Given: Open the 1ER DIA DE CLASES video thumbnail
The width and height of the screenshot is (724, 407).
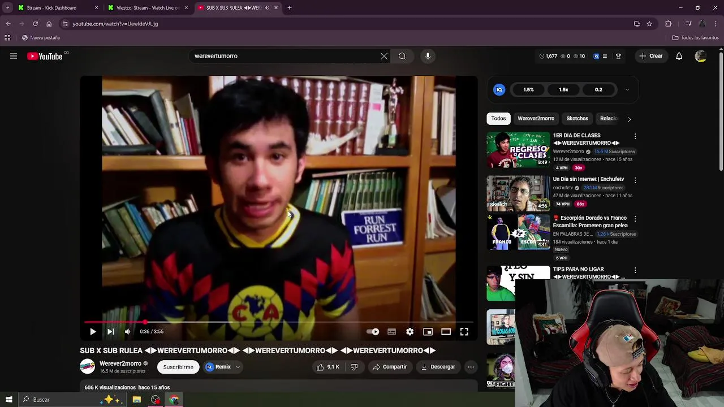Looking at the screenshot, I should pyautogui.click(x=518, y=150).
